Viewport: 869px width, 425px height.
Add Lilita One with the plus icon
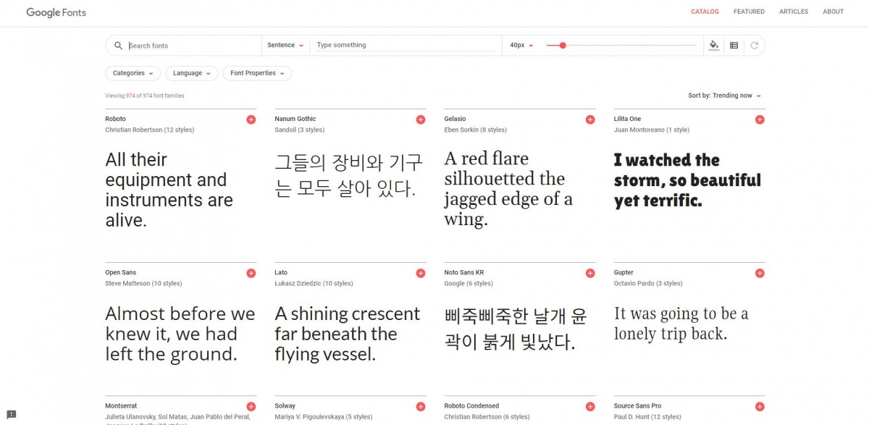point(760,119)
